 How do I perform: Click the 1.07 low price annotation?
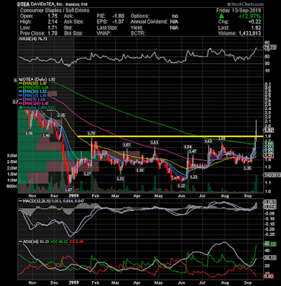[69, 190]
